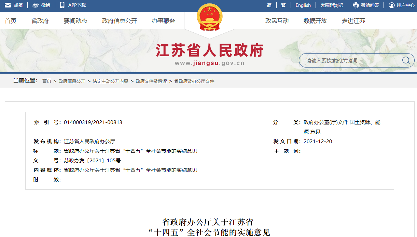
Task: Switch to simplified Chinese 简
Action: pos(269,5)
